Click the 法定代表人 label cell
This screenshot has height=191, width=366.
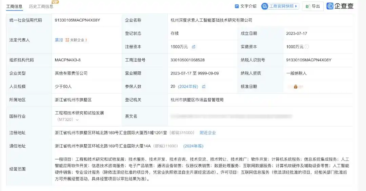pyautogui.click(x=29, y=40)
